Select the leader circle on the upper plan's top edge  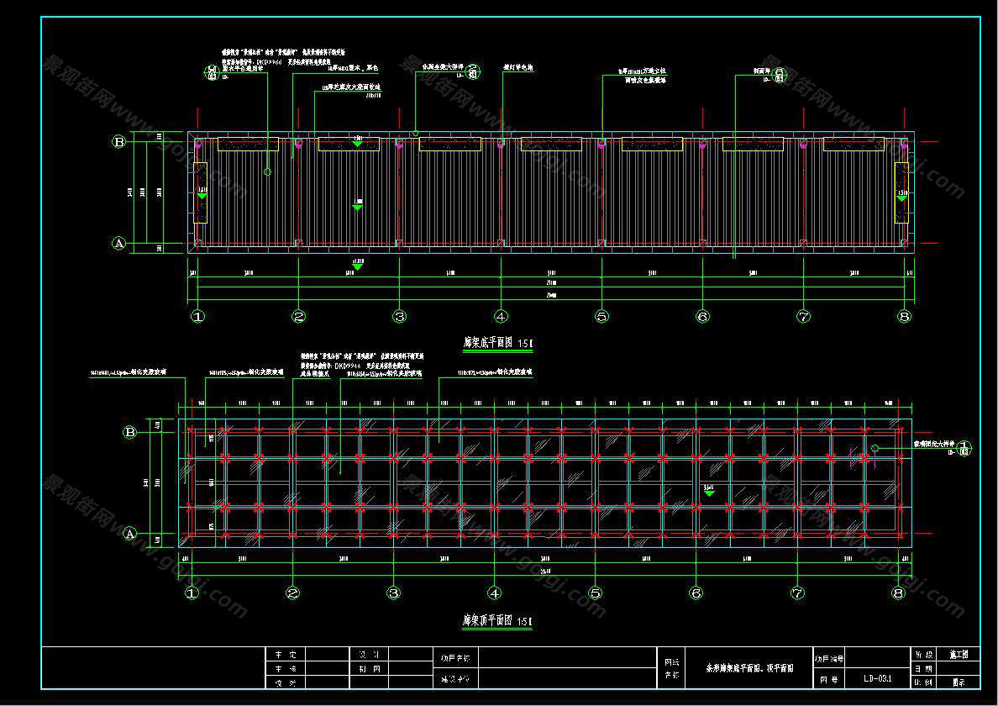(x=415, y=133)
